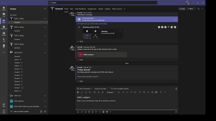Open Apps in the left rail

[x=4, y=105]
